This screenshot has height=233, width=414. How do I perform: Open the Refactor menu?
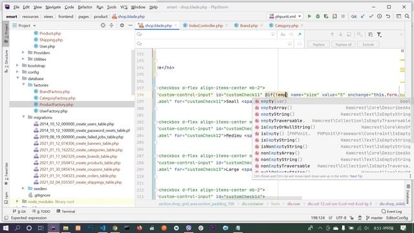(85, 7)
